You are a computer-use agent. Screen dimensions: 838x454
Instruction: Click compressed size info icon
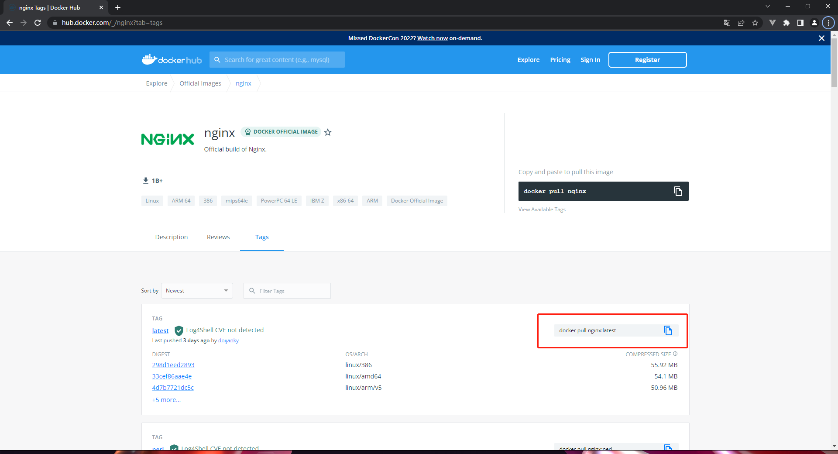point(675,354)
